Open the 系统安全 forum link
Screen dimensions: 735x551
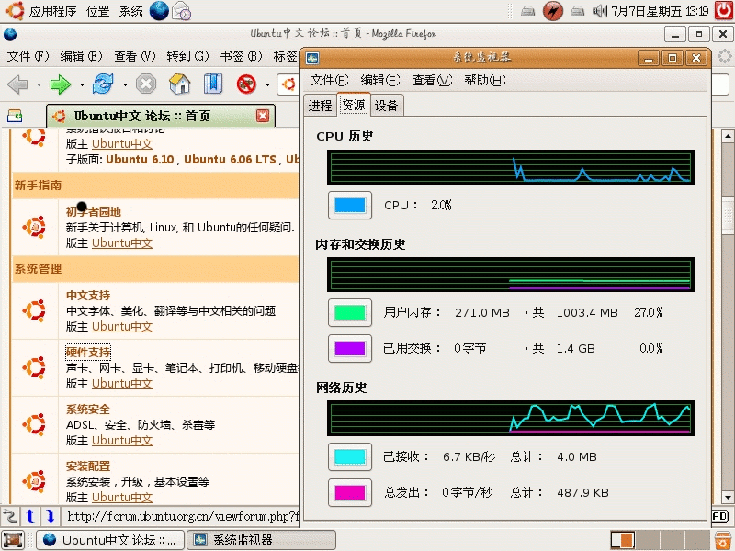(x=88, y=409)
